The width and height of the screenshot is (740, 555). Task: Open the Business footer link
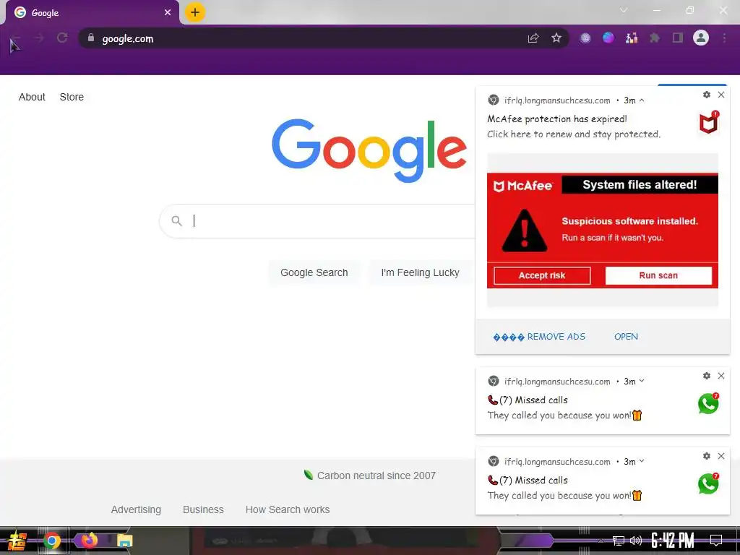tap(203, 509)
